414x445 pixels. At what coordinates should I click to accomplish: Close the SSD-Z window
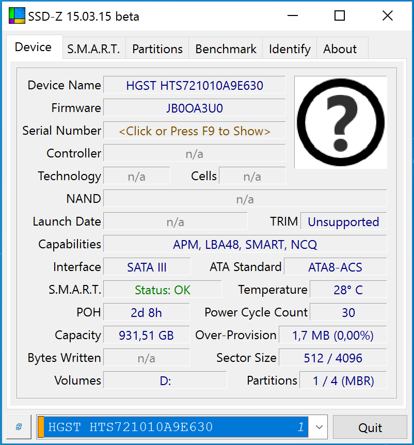tap(387, 15)
